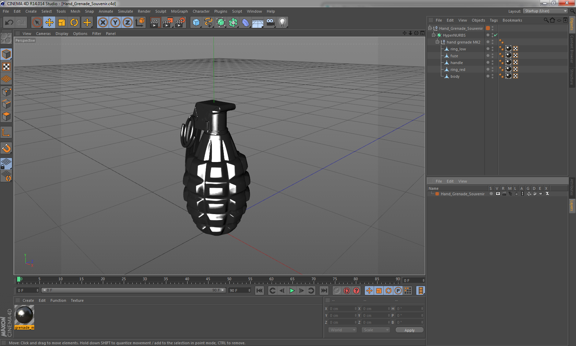Open the Simulate menu
This screenshot has height=346, width=576.
point(125,11)
